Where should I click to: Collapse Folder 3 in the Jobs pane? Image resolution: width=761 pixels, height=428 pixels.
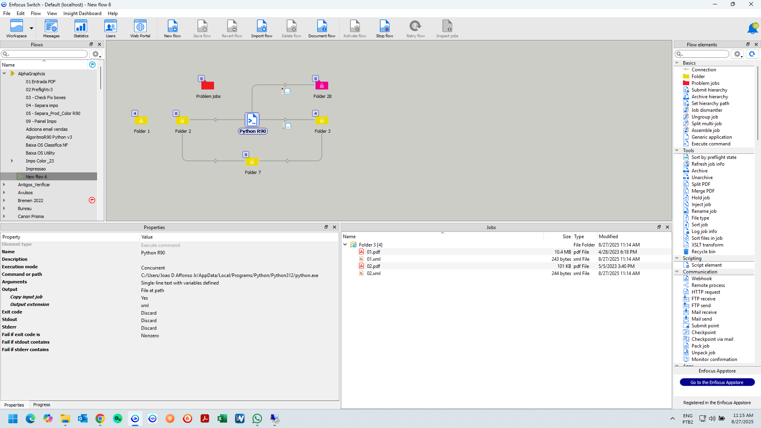click(x=345, y=245)
